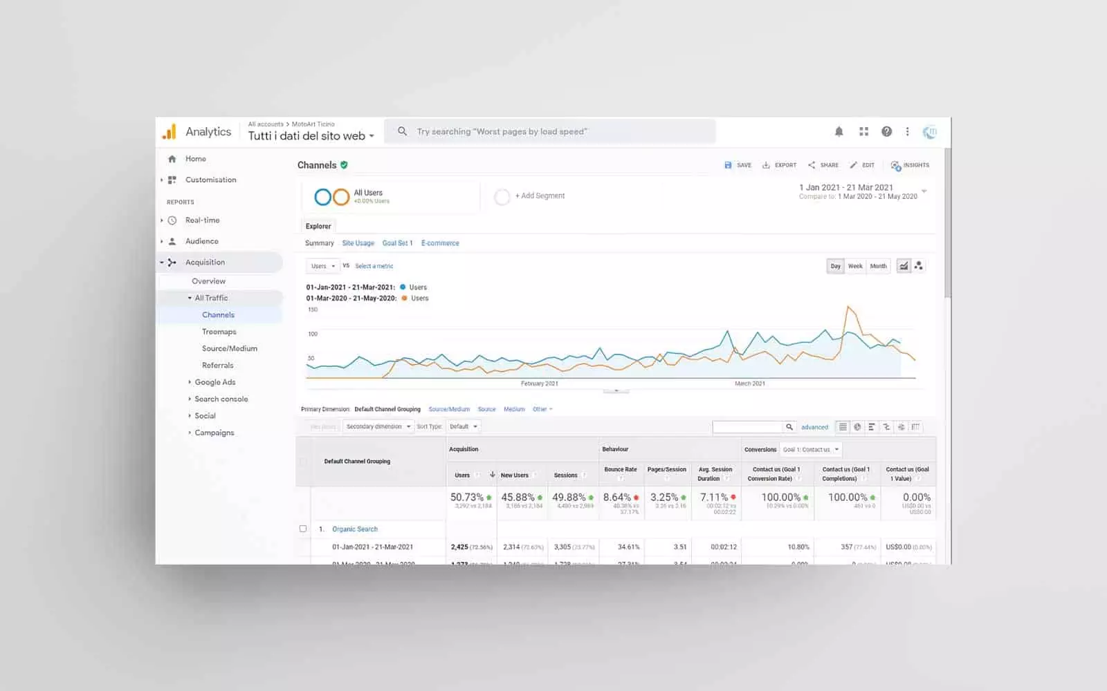The width and height of the screenshot is (1107, 691).
Task: Open the Secondary dimension dropdown
Action: click(x=378, y=426)
